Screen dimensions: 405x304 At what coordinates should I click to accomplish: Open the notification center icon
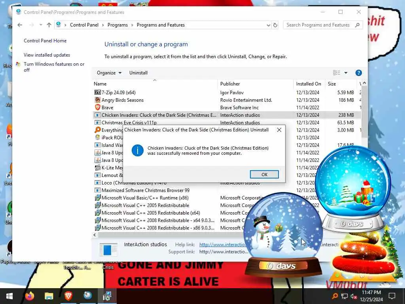point(392,296)
